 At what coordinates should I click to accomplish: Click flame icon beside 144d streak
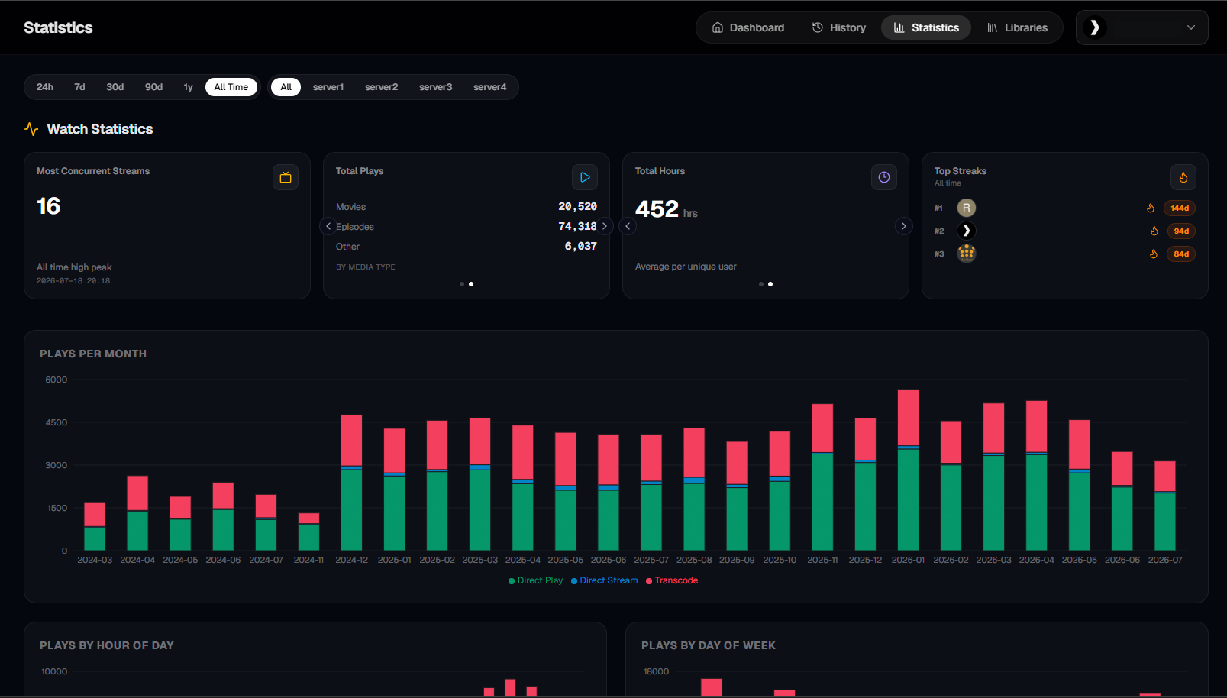pyautogui.click(x=1151, y=208)
